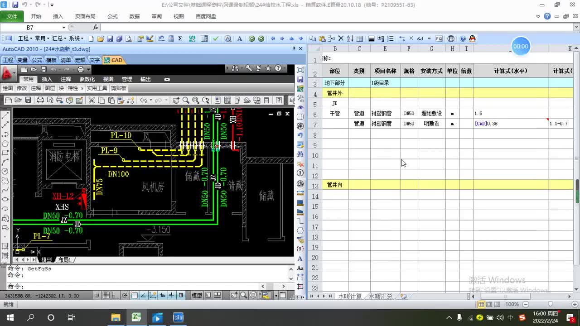
Task: Expand the 特性 panel arrow in AutoCAD
Action: 82,88
